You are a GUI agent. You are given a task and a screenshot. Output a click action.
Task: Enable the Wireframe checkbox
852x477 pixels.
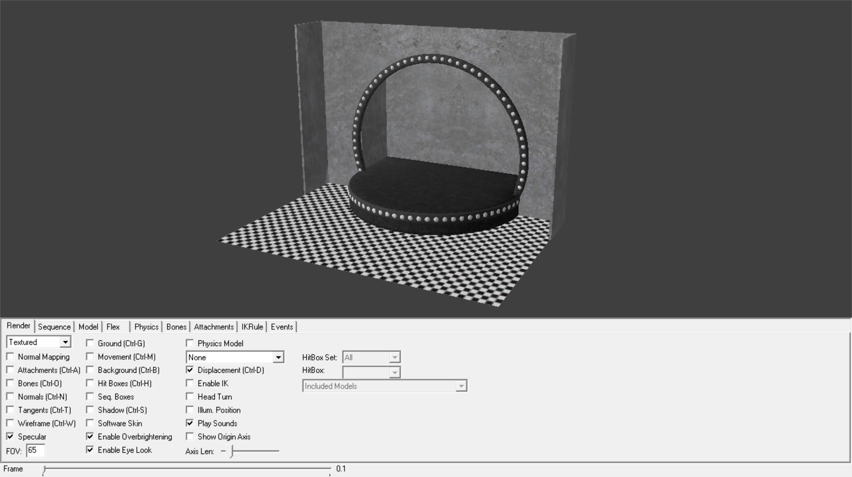10,423
